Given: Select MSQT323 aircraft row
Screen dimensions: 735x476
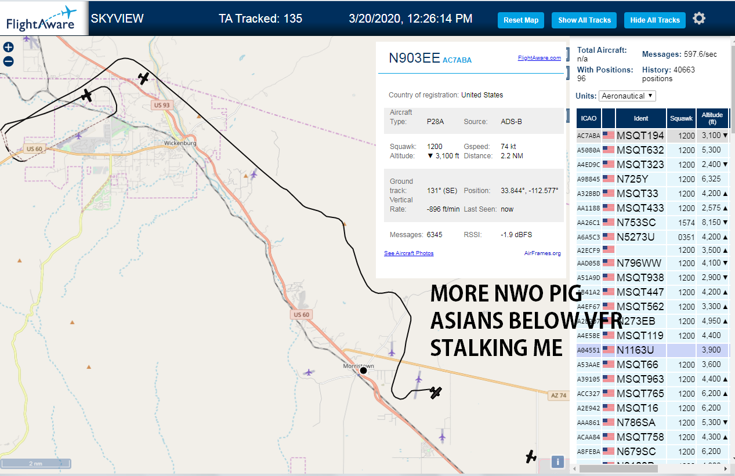Looking at the screenshot, I should click(653, 165).
